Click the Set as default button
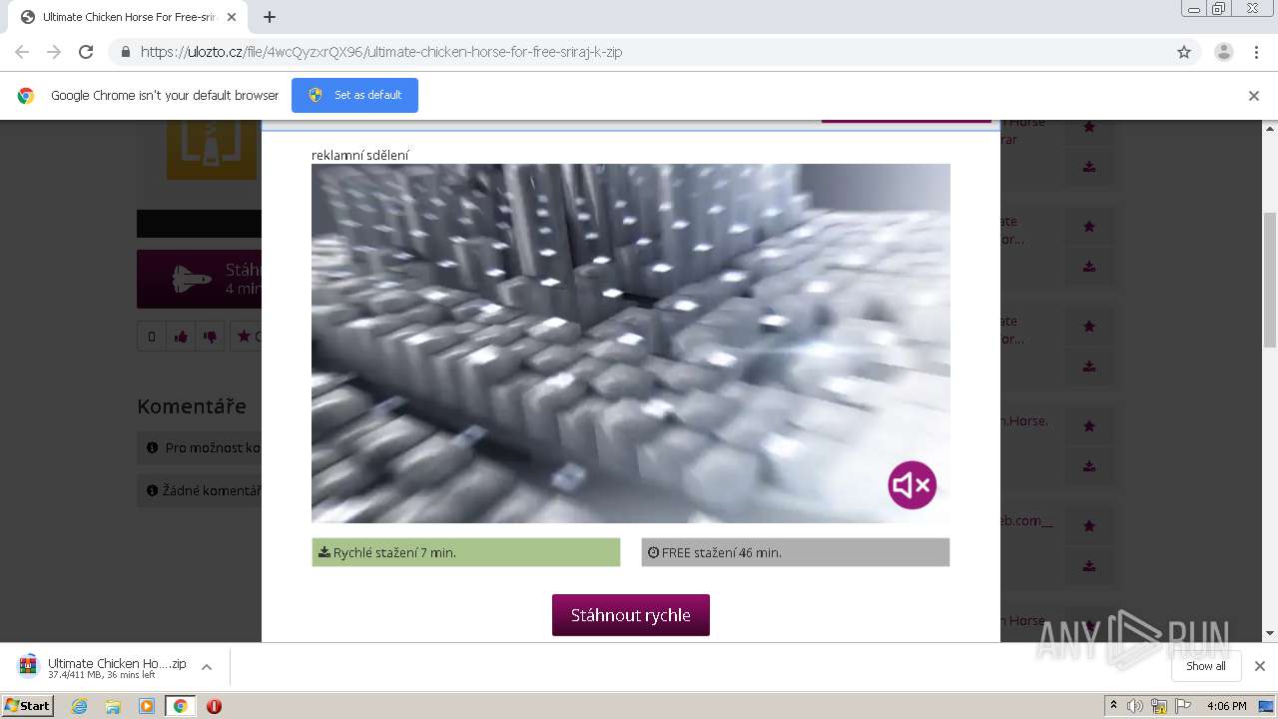Viewport: 1278px width, 719px height. click(x=354, y=95)
